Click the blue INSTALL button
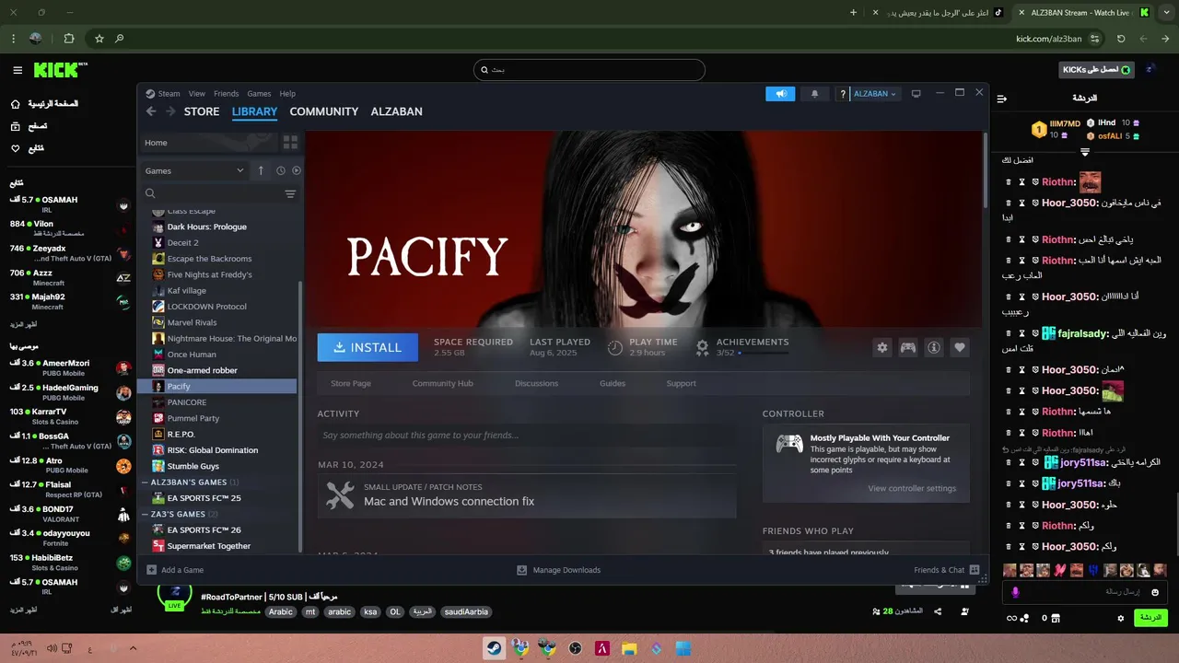 (367, 347)
